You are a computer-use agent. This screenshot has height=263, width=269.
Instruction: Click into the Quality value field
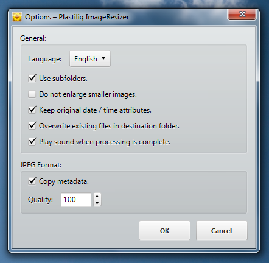pyautogui.click(x=76, y=200)
